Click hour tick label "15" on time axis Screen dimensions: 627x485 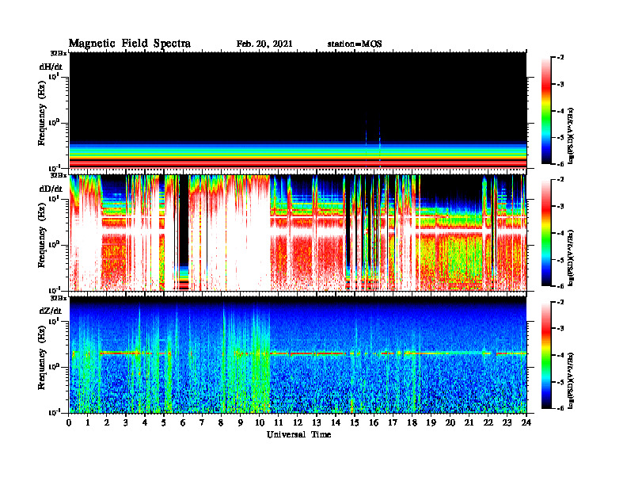click(x=355, y=423)
